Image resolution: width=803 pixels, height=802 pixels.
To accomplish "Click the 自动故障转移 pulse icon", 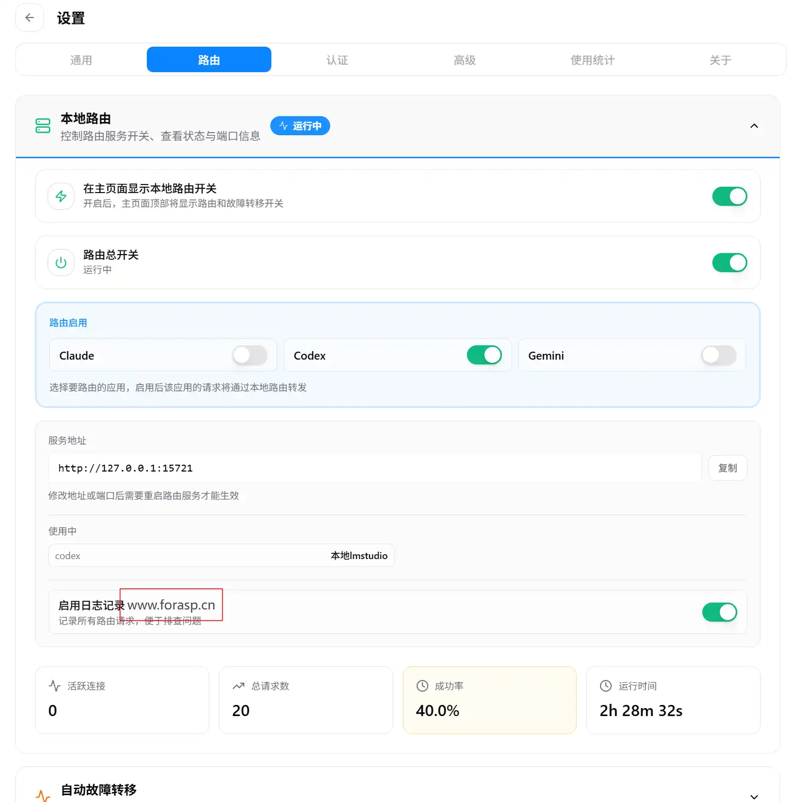I will tap(43, 796).
